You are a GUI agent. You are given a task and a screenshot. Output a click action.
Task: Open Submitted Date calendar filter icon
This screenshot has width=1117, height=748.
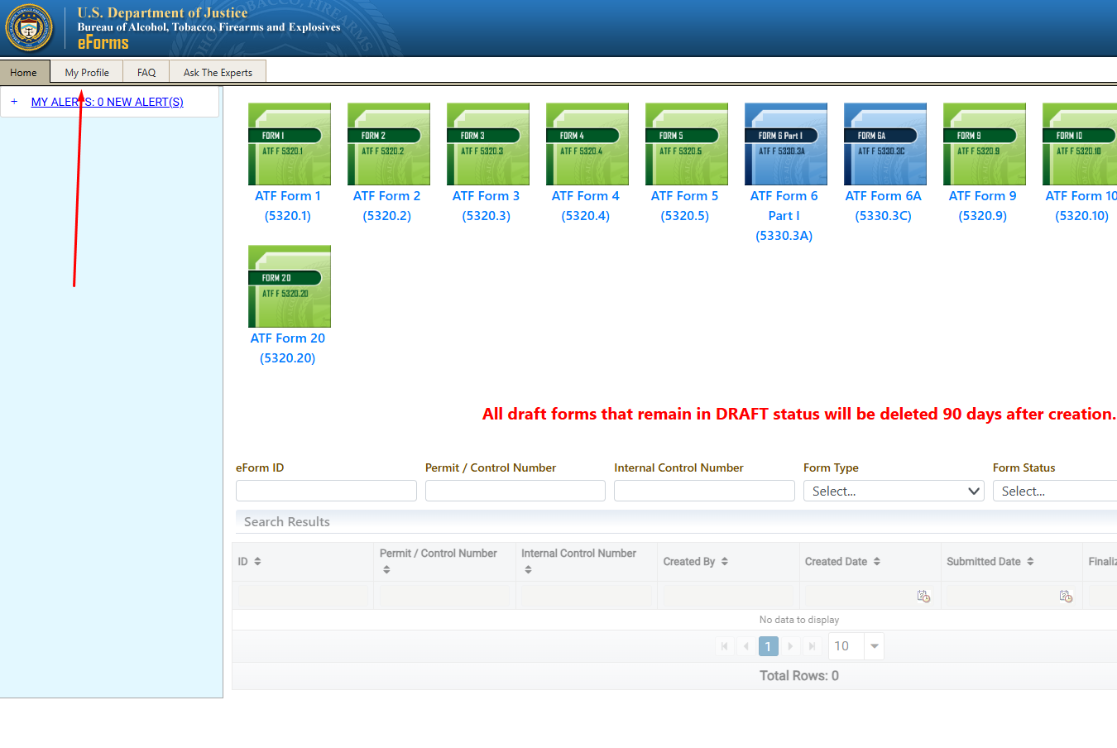(1066, 597)
